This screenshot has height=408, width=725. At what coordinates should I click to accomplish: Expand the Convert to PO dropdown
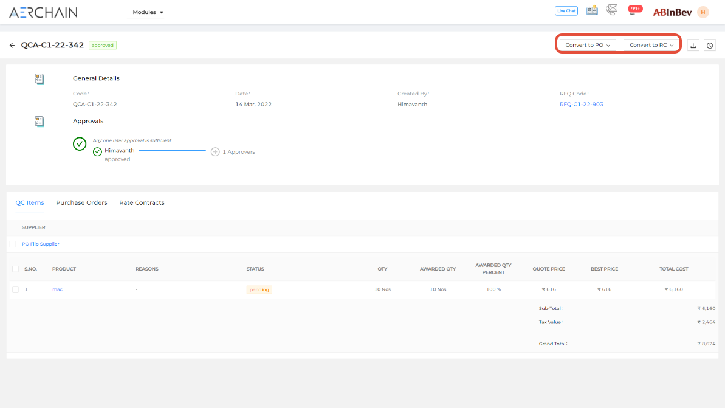tap(587, 45)
